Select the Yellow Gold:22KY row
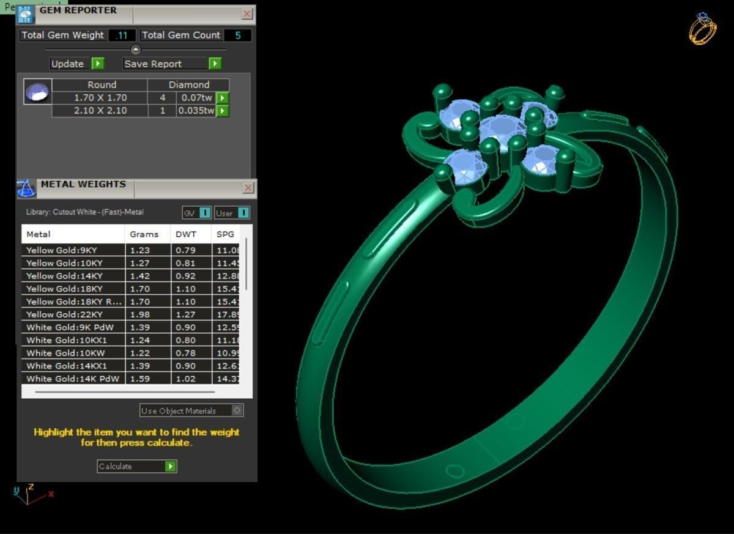 pos(131,314)
